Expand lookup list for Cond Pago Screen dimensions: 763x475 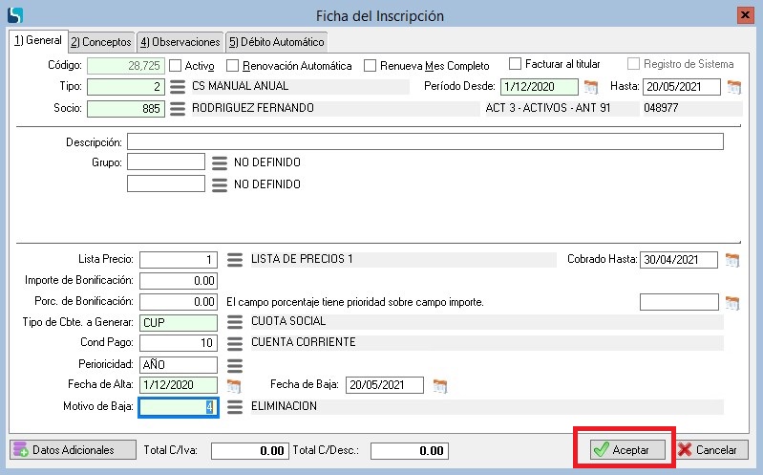click(235, 343)
